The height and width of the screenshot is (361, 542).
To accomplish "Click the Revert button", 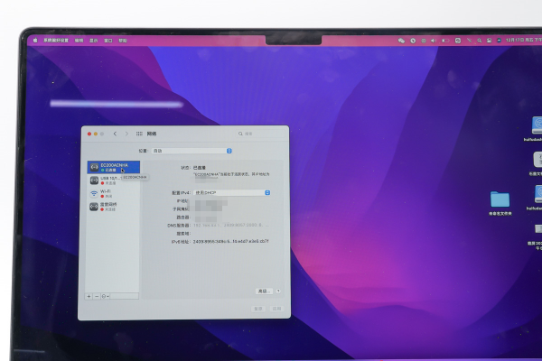I will coord(257,309).
